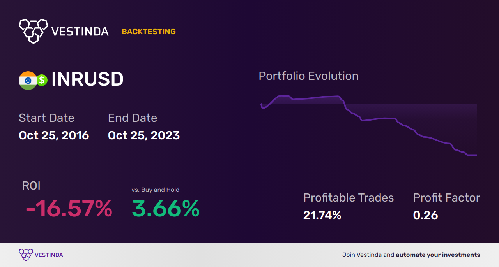This screenshot has height=267, width=499.
Task: Click the vs. Buy and Hold label
Action: pyautogui.click(x=156, y=190)
